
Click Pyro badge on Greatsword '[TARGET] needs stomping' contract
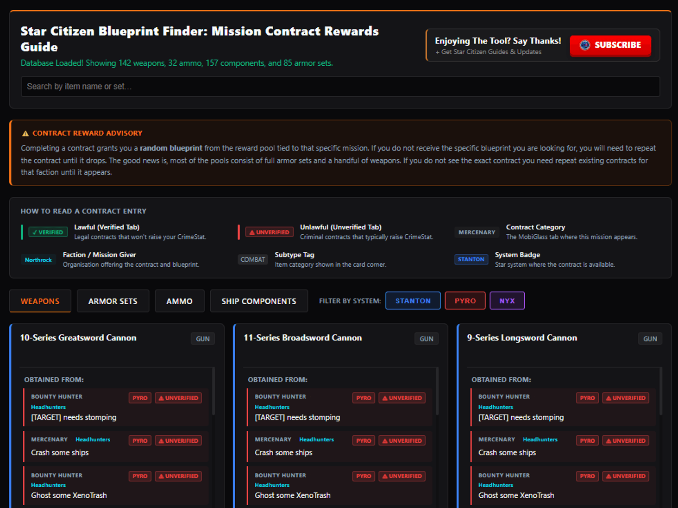140,398
